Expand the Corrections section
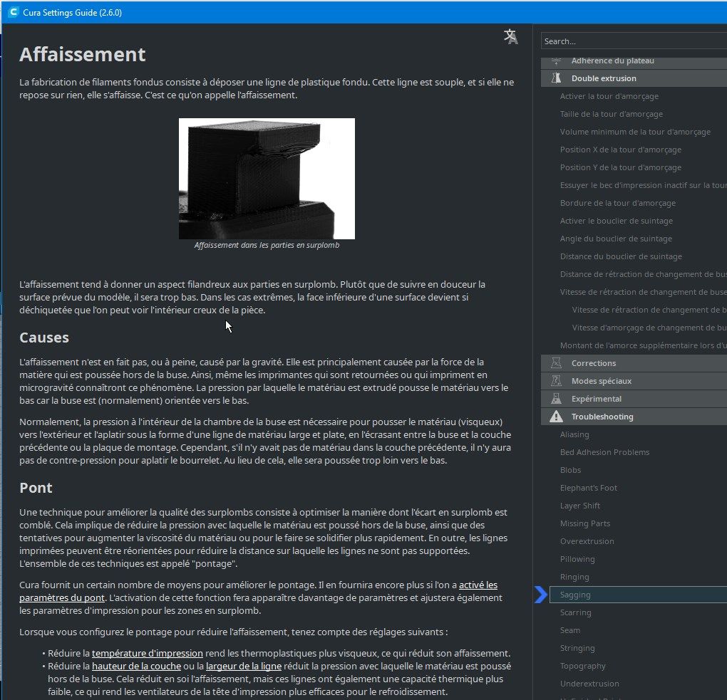The image size is (727, 700). click(x=634, y=363)
